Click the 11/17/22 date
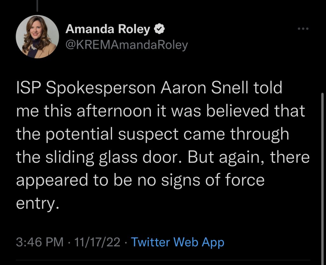Screen dimensions: 326x265 click(97, 242)
